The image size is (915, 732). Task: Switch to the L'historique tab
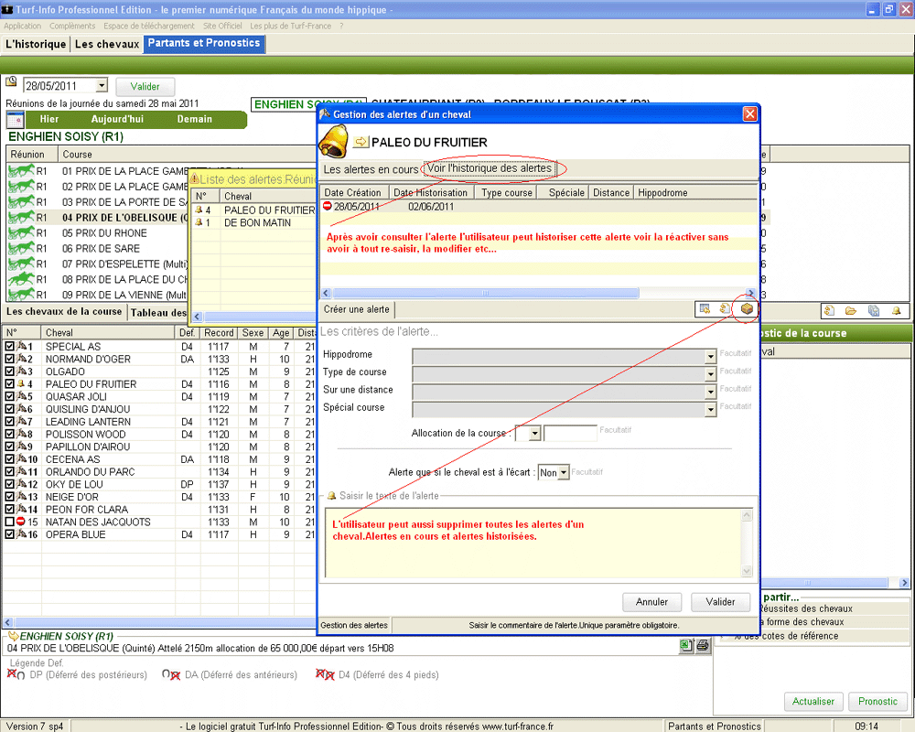[x=36, y=44]
